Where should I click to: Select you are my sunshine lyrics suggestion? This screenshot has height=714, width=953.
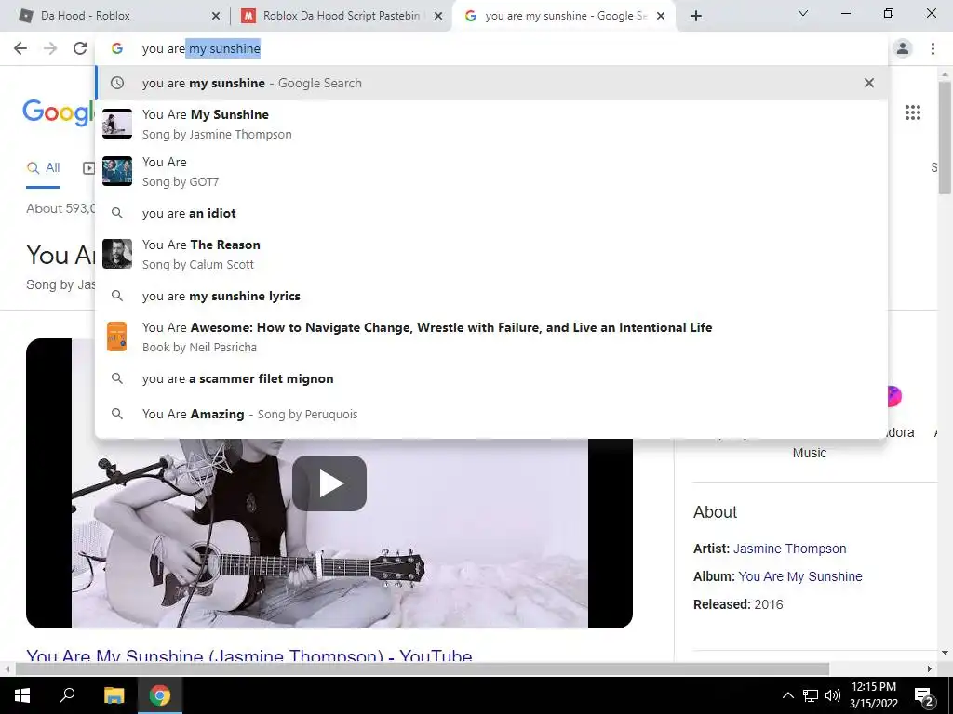491,296
